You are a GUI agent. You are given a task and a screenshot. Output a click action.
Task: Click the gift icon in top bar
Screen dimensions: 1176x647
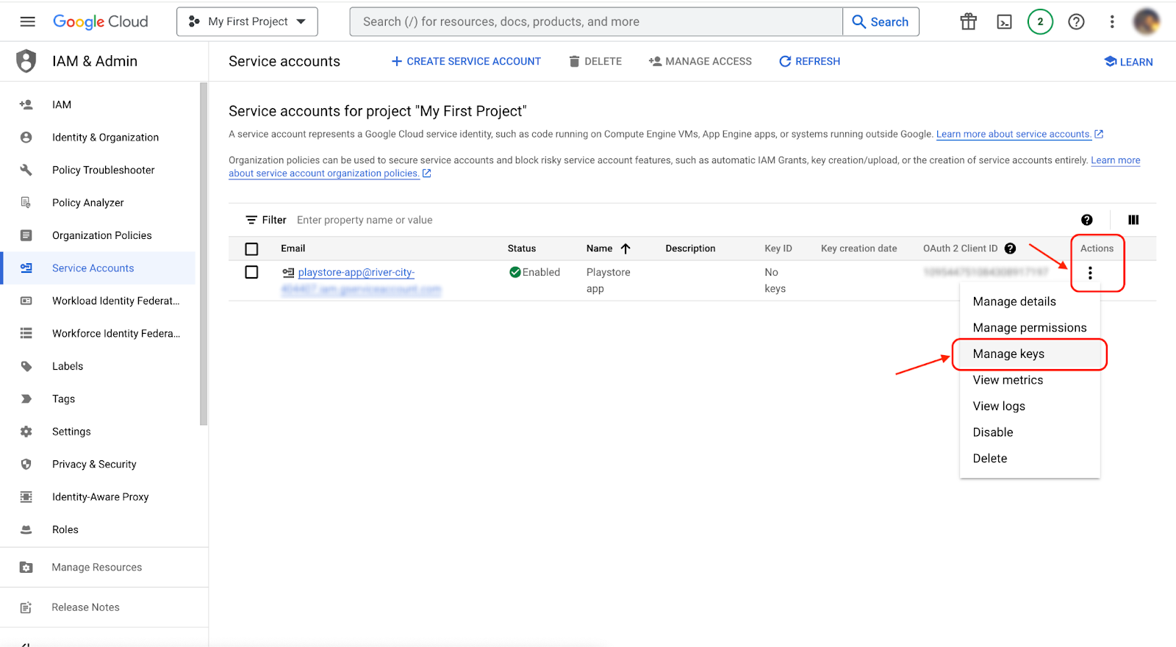tap(968, 22)
